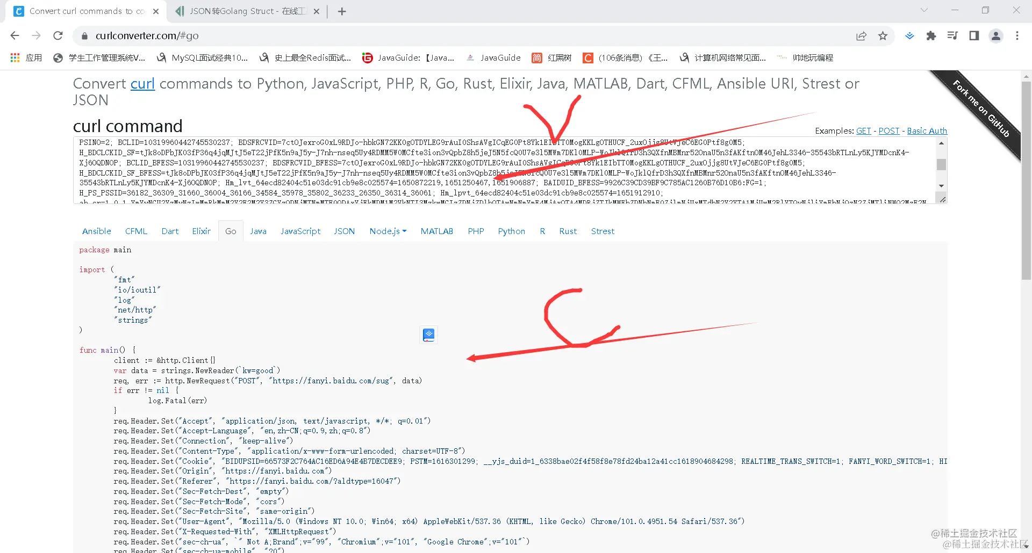This screenshot has width=1032, height=553.
Task: Load the GET example
Action: (x=864, y=131)
